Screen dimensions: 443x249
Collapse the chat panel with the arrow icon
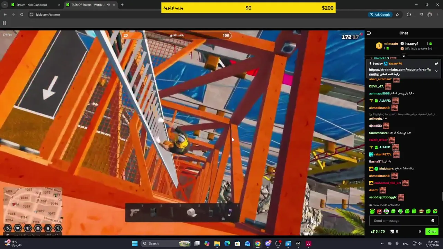click(x=369, y=33)
